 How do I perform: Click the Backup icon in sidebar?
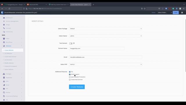[4, 92]
